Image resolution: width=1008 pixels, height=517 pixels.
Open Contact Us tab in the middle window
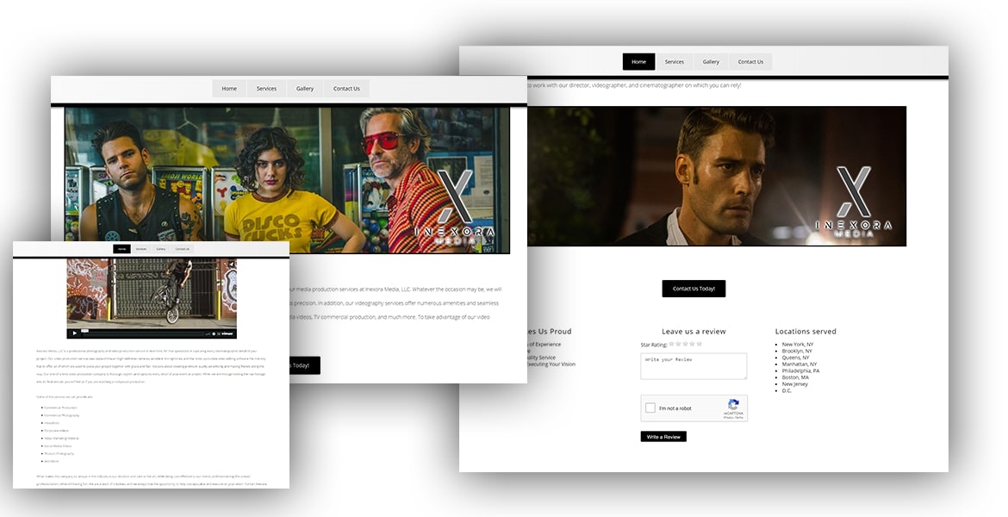click(x=346, y=89)
